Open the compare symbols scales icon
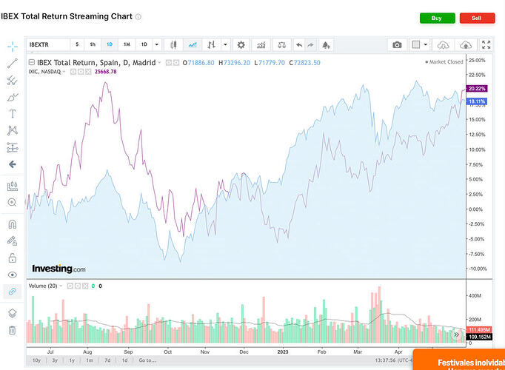This screenshot has height=370, width=505. click(282, 44)
